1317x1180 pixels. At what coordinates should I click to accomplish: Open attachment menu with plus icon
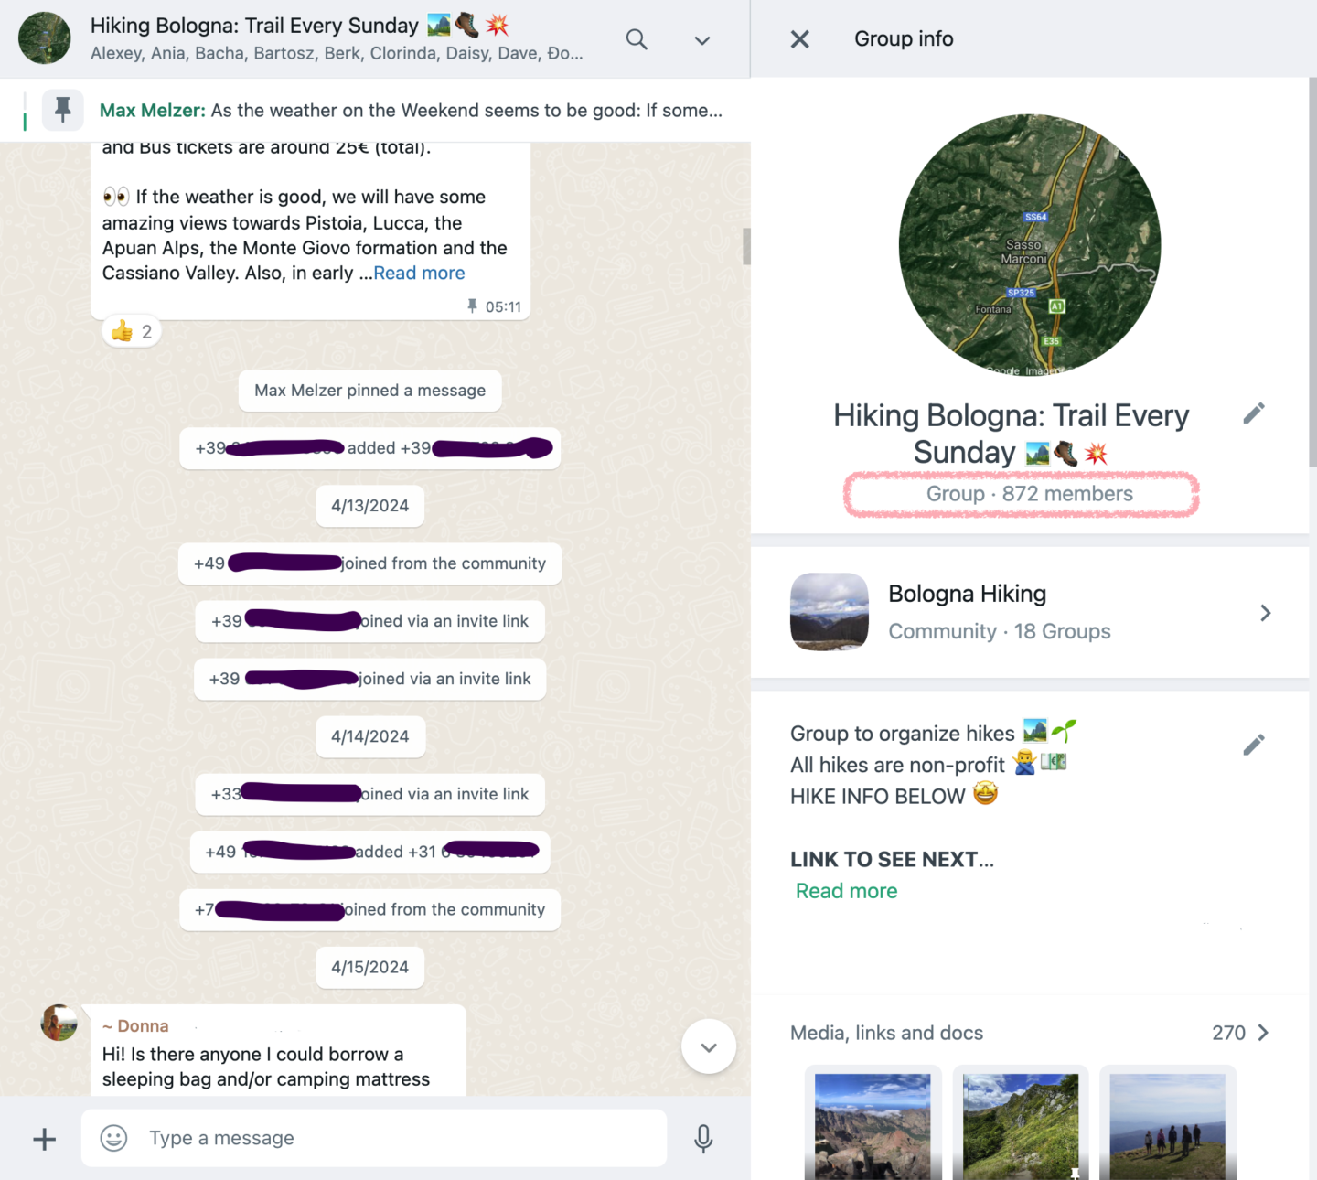(x=45, y=1139)
